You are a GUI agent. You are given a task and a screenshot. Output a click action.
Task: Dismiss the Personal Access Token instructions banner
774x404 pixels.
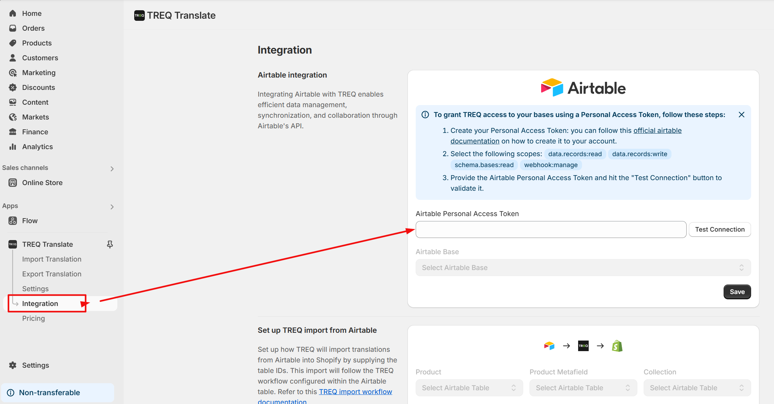pos(742,115)
